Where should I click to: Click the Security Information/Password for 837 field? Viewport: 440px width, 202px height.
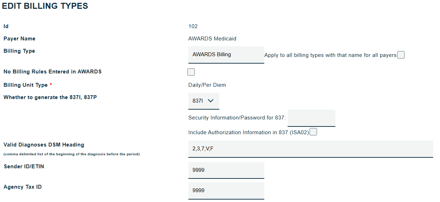[x=312, y=118]
